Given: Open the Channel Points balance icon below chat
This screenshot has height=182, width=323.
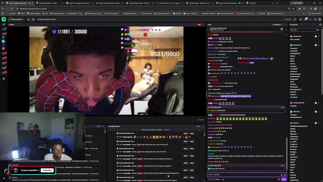Looking at the screenshot, I should pyautogui.click(x=214, y=179).
